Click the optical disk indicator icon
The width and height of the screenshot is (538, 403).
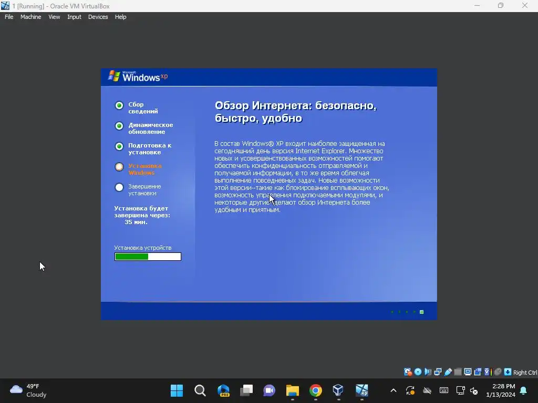[418, 372]
